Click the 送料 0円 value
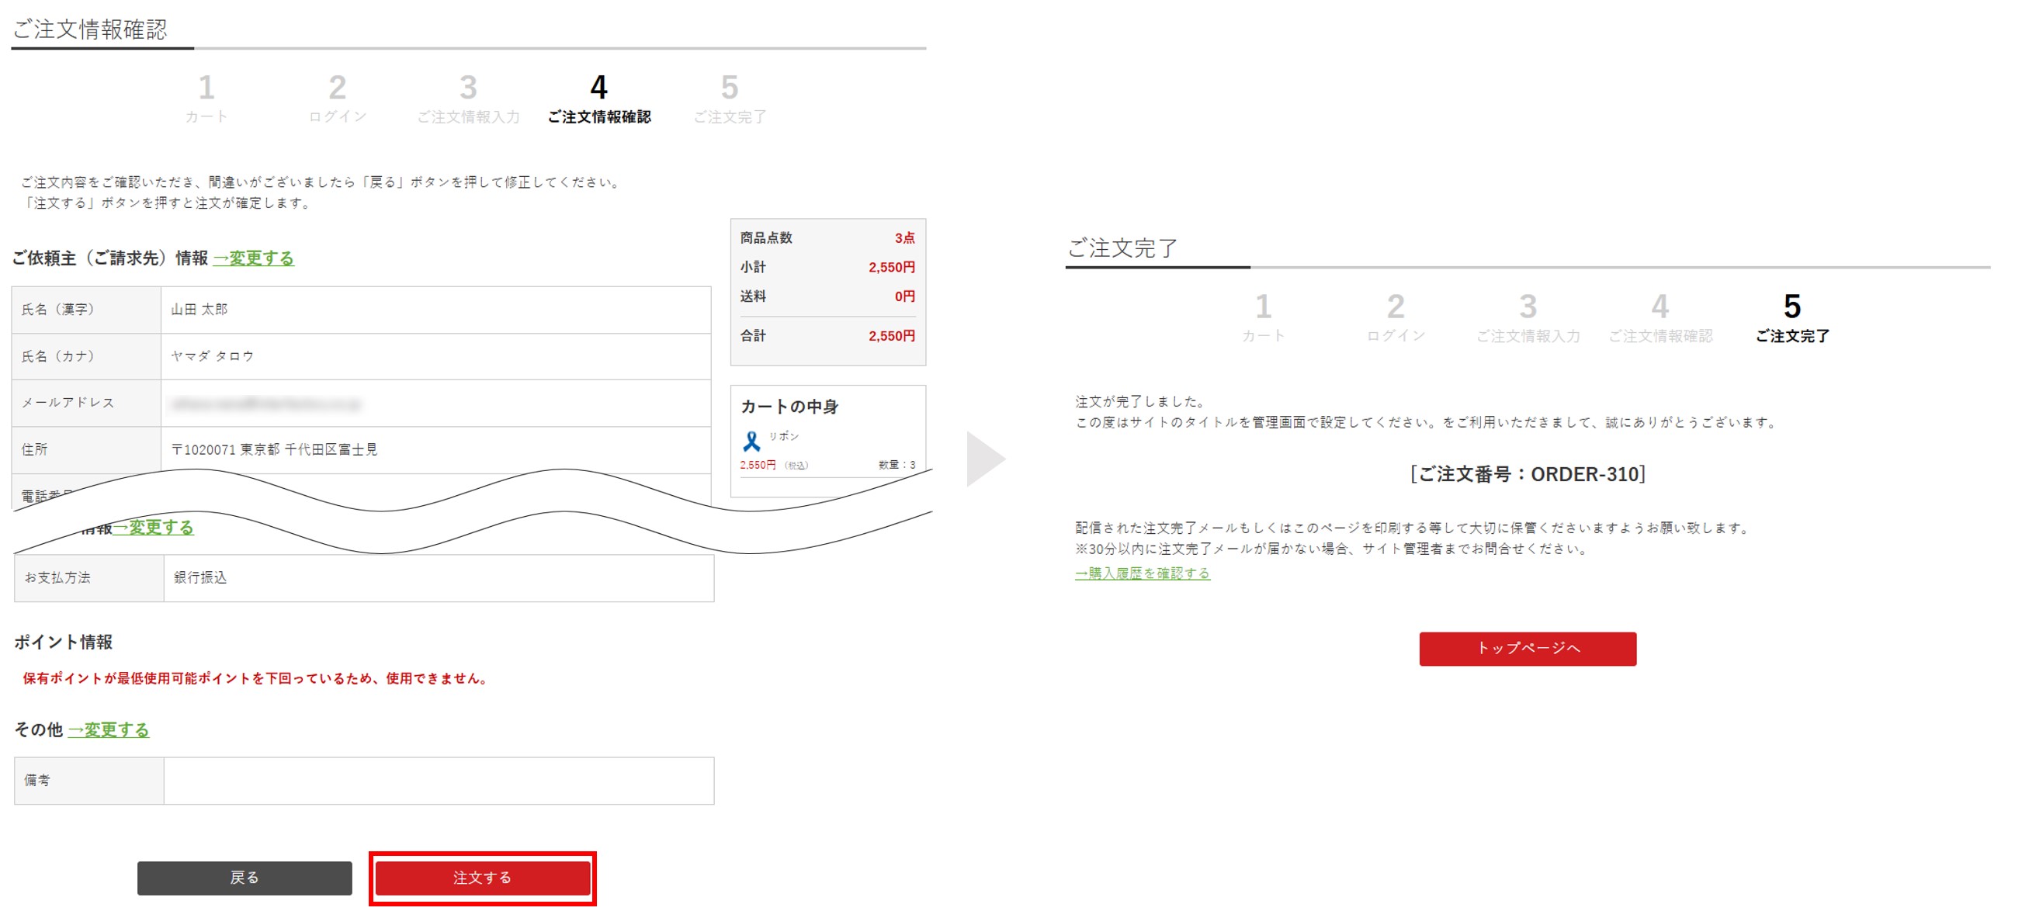This screenshot has height=918, width=2022. tap(904, 296)
